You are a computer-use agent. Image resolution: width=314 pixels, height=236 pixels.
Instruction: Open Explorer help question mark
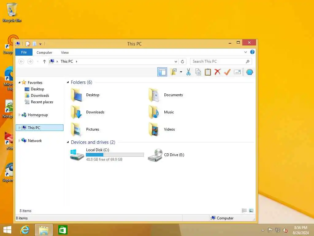252,52
